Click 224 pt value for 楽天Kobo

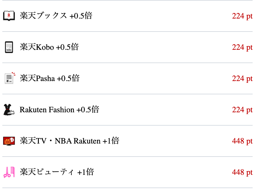(x=242, y=47)
